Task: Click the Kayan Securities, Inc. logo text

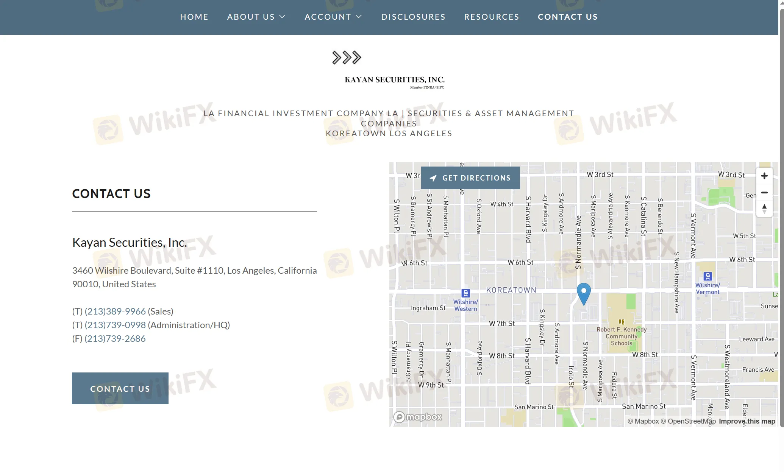Action: [395, 79]
